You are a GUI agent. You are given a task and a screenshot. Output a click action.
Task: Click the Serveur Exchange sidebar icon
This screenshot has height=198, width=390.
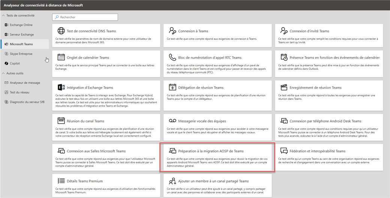point(6,34)
